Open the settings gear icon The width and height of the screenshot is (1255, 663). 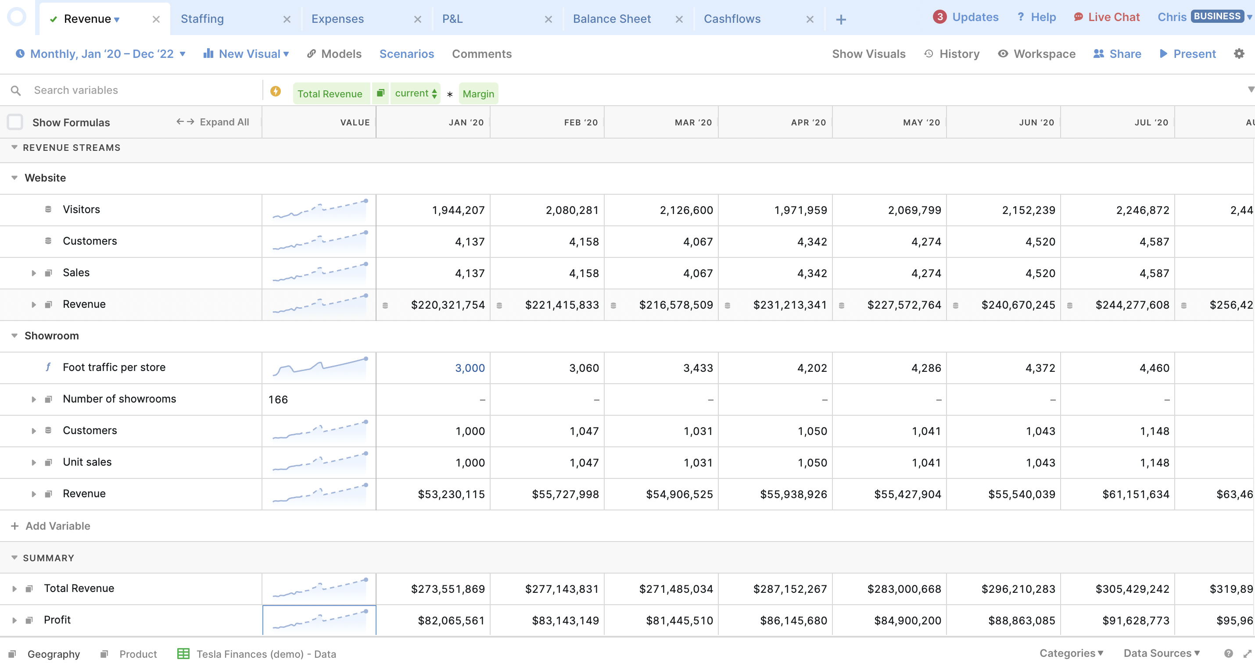coord(1239,53)
